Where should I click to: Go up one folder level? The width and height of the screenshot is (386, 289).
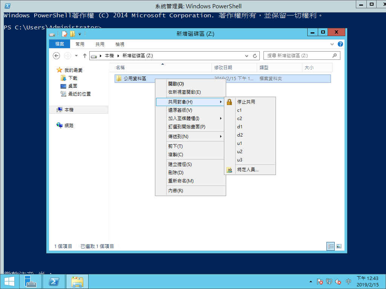(x=85, y=56)
